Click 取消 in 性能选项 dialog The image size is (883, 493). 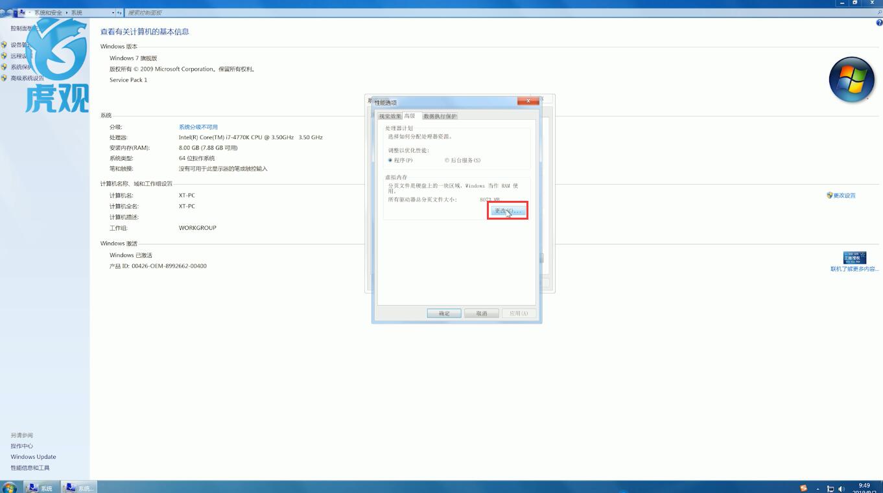pyautogui.click(x=482, y=314)
